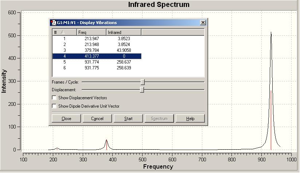Select highlighted mode 4 at 413.377
The image size is (300, 173).
[97, 56]
